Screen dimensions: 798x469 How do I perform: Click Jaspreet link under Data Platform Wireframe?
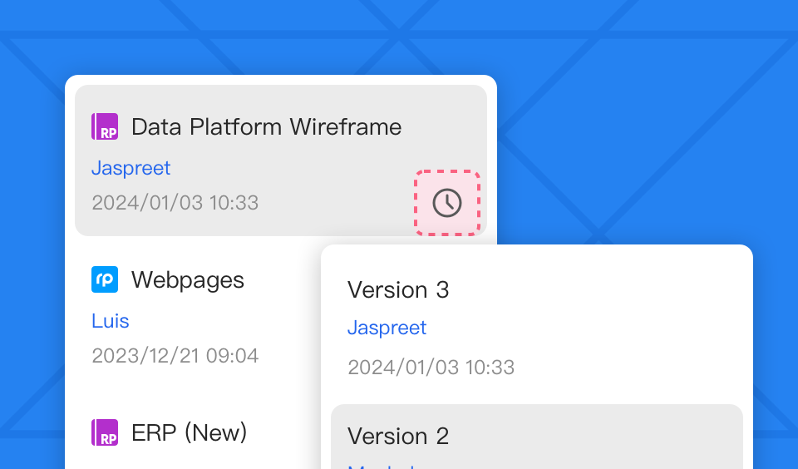point(131,168)
